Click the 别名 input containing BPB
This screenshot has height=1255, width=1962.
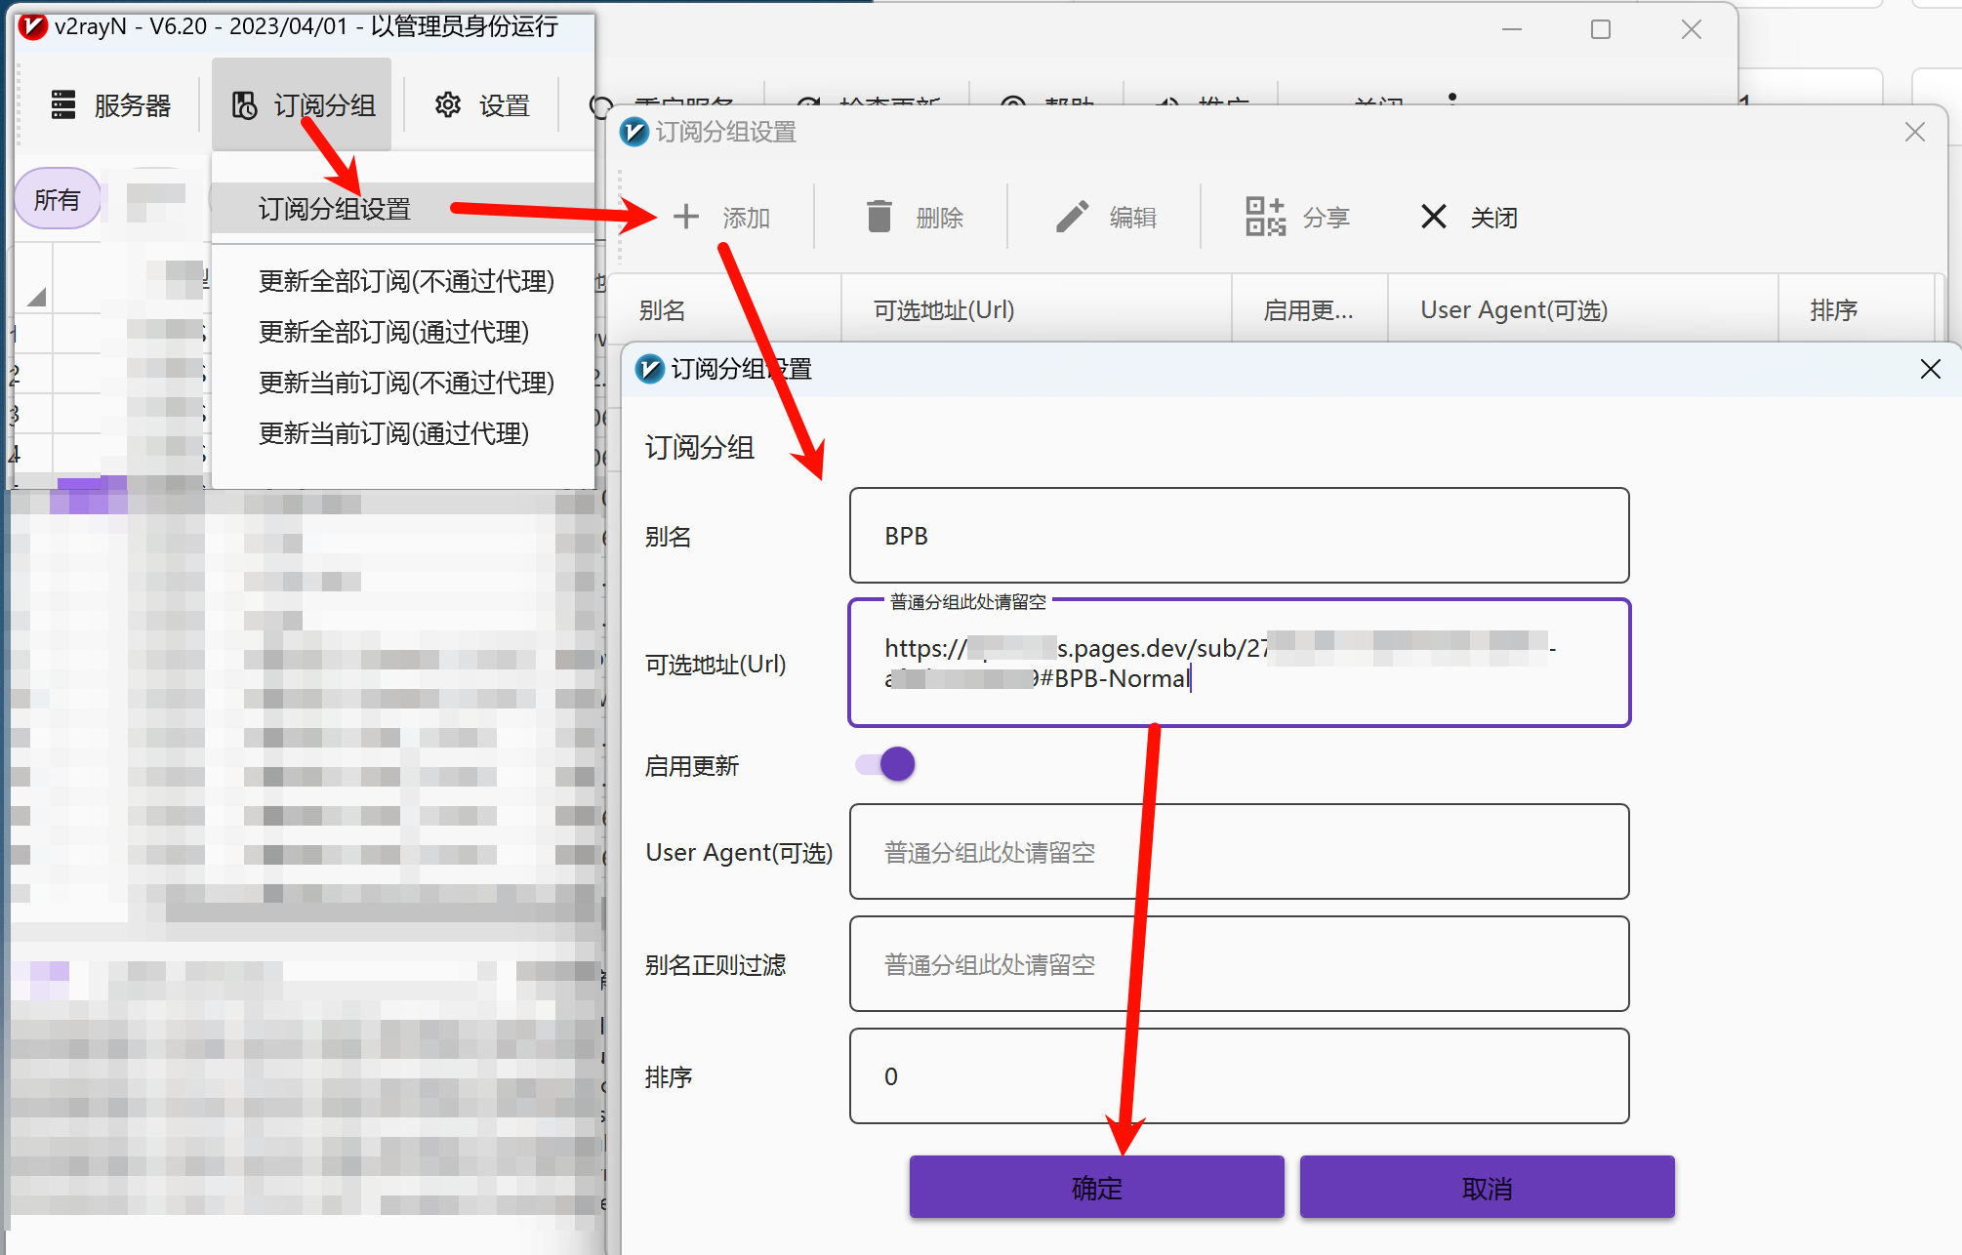coord(1239,536)
